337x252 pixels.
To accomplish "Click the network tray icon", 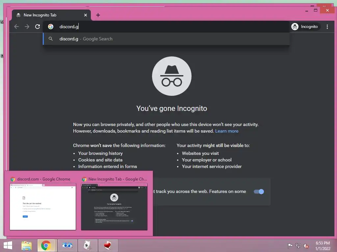I will [x=298, y=245].
